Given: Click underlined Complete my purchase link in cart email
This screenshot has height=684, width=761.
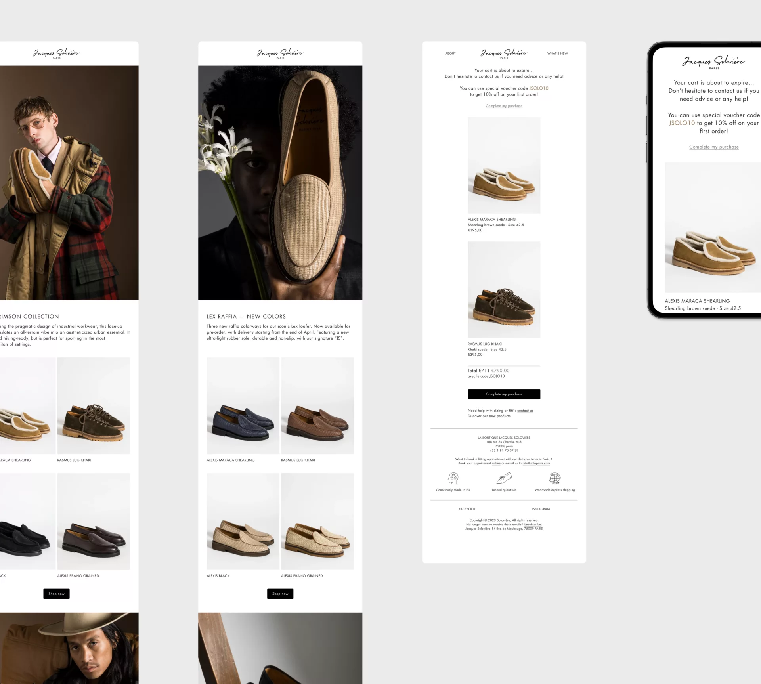Looking at the screenshot, I should (504, 106).
